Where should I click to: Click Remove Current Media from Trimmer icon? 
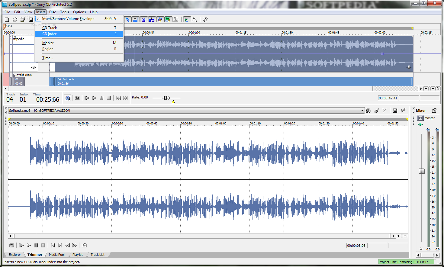pos(384,111)
